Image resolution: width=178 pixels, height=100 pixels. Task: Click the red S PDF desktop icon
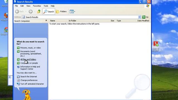(156, 44)
